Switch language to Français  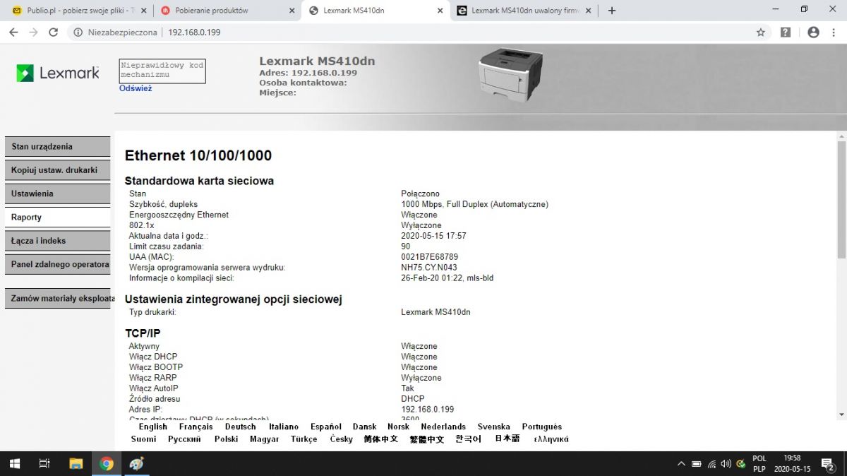pos(196,427)
